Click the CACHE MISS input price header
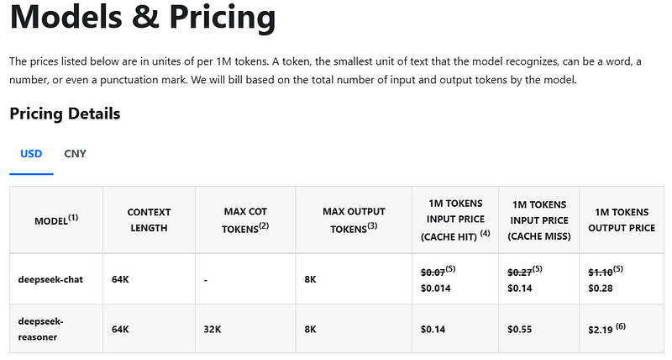The width and height of the screenshot is (672, 360). (538, 220)
